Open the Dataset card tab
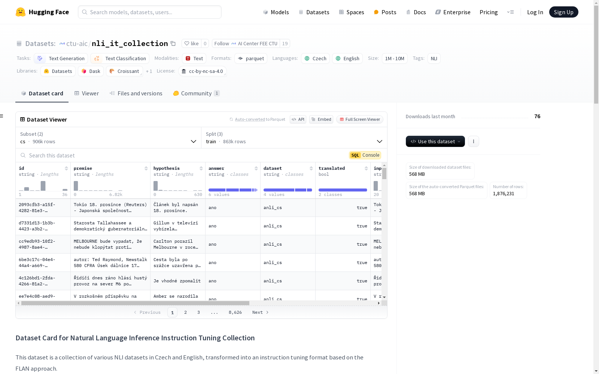 (42, 93)
